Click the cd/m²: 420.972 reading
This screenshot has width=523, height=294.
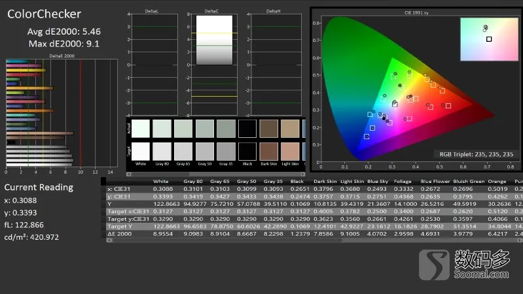tap(31, 237)
